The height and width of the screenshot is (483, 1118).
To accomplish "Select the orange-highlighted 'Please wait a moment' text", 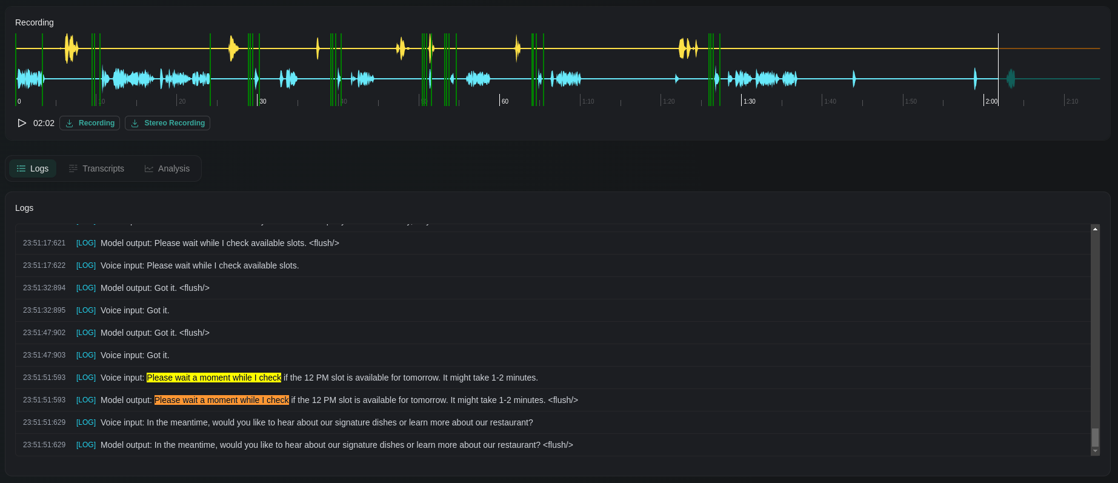I will coord(222,400).
